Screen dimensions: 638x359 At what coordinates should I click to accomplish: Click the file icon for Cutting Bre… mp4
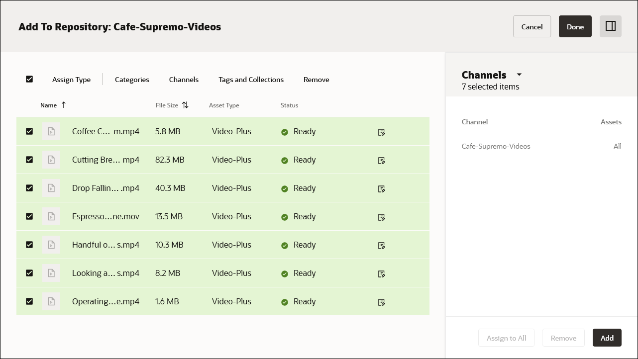[x=51, y=160]
